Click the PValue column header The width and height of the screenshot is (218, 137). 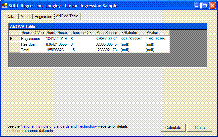[157, 33]
